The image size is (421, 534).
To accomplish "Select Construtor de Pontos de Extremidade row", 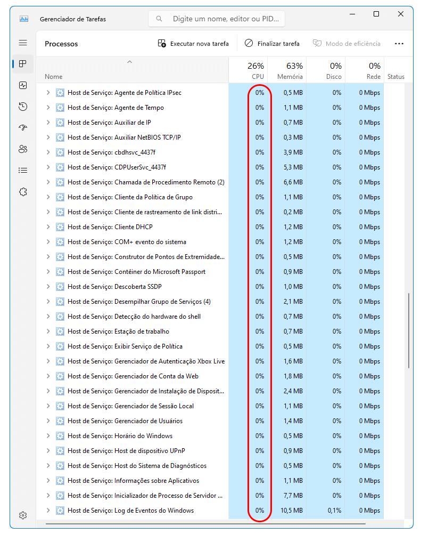I will 210,257.
